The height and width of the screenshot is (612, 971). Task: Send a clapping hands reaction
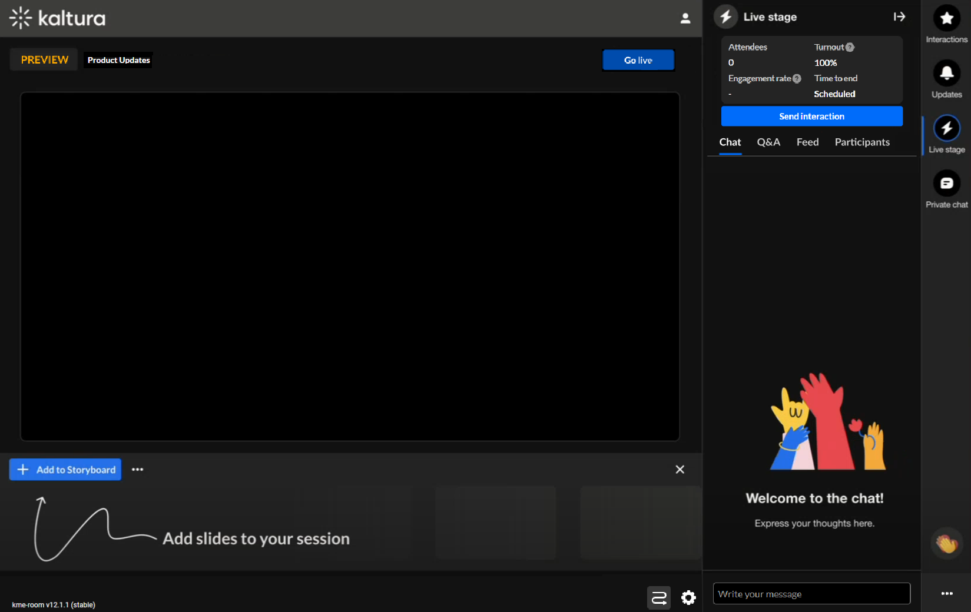click(x=946, y=543)
